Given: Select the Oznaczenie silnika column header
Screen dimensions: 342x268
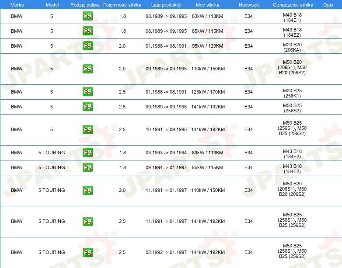Looking at the screenshot, I should [293, 5].
